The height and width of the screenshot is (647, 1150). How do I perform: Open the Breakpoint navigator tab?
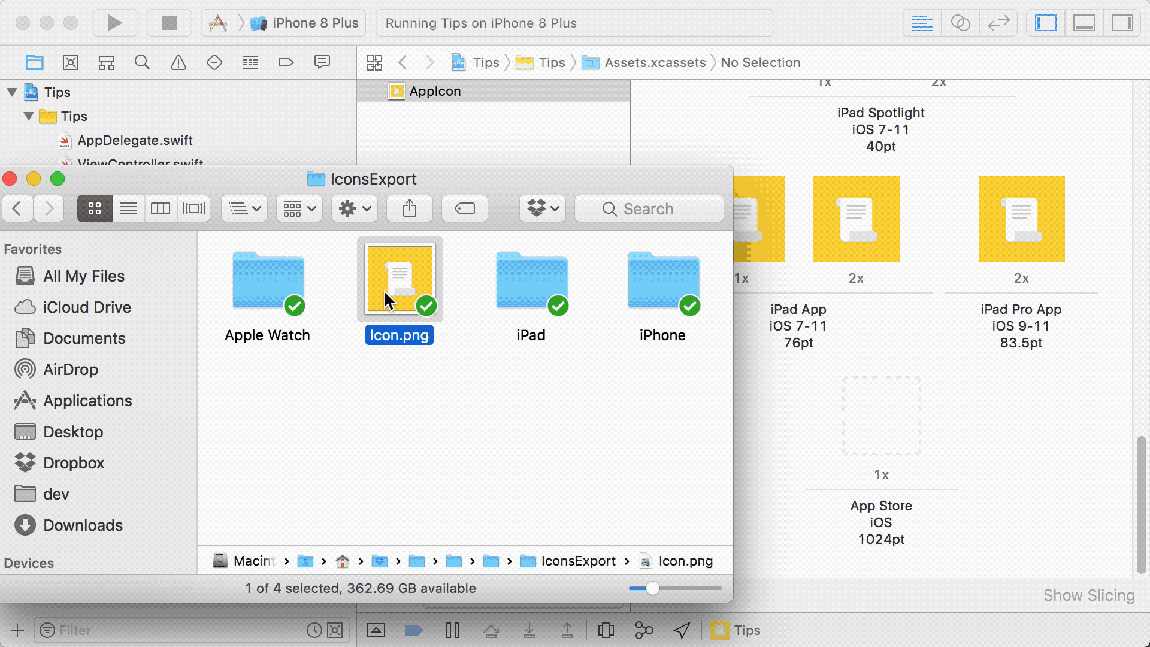click(x=286, y=62)
